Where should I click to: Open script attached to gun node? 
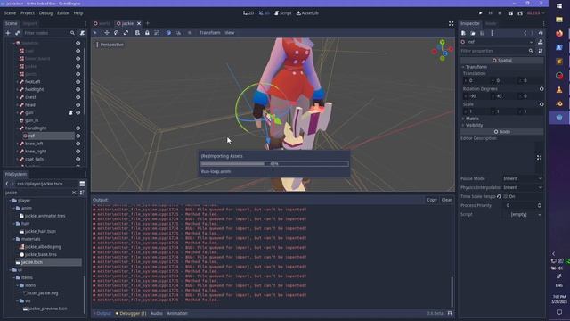[x=71, y=113]
